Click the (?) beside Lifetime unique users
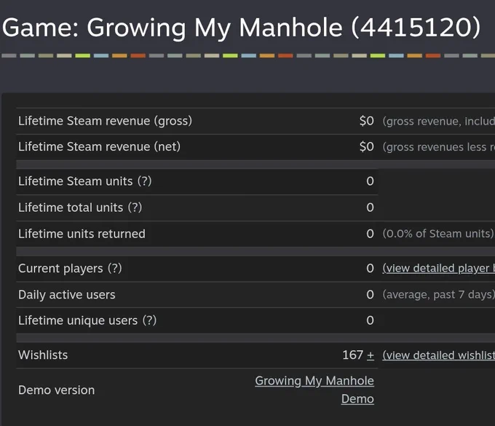The image size is (495, 426). [x=150, y=320]
